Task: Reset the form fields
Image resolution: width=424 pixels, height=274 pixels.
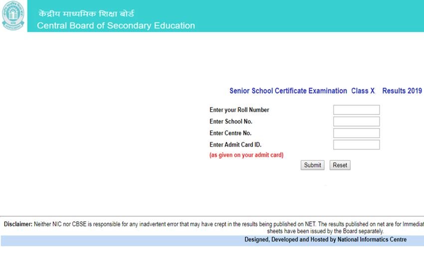Action: (340, 165)
